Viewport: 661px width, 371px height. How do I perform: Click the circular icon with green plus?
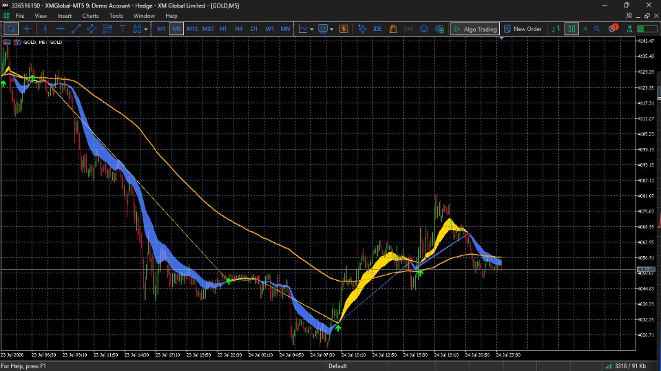coord(440,29)
